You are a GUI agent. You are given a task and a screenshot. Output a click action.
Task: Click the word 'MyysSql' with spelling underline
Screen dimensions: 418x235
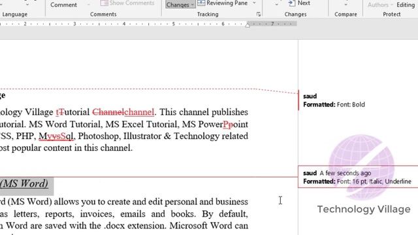(x=56, y=136)
